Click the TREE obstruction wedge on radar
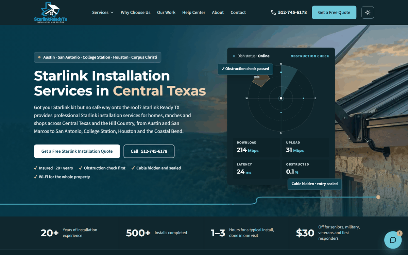 pyautogui.click(x=262, y=81)
